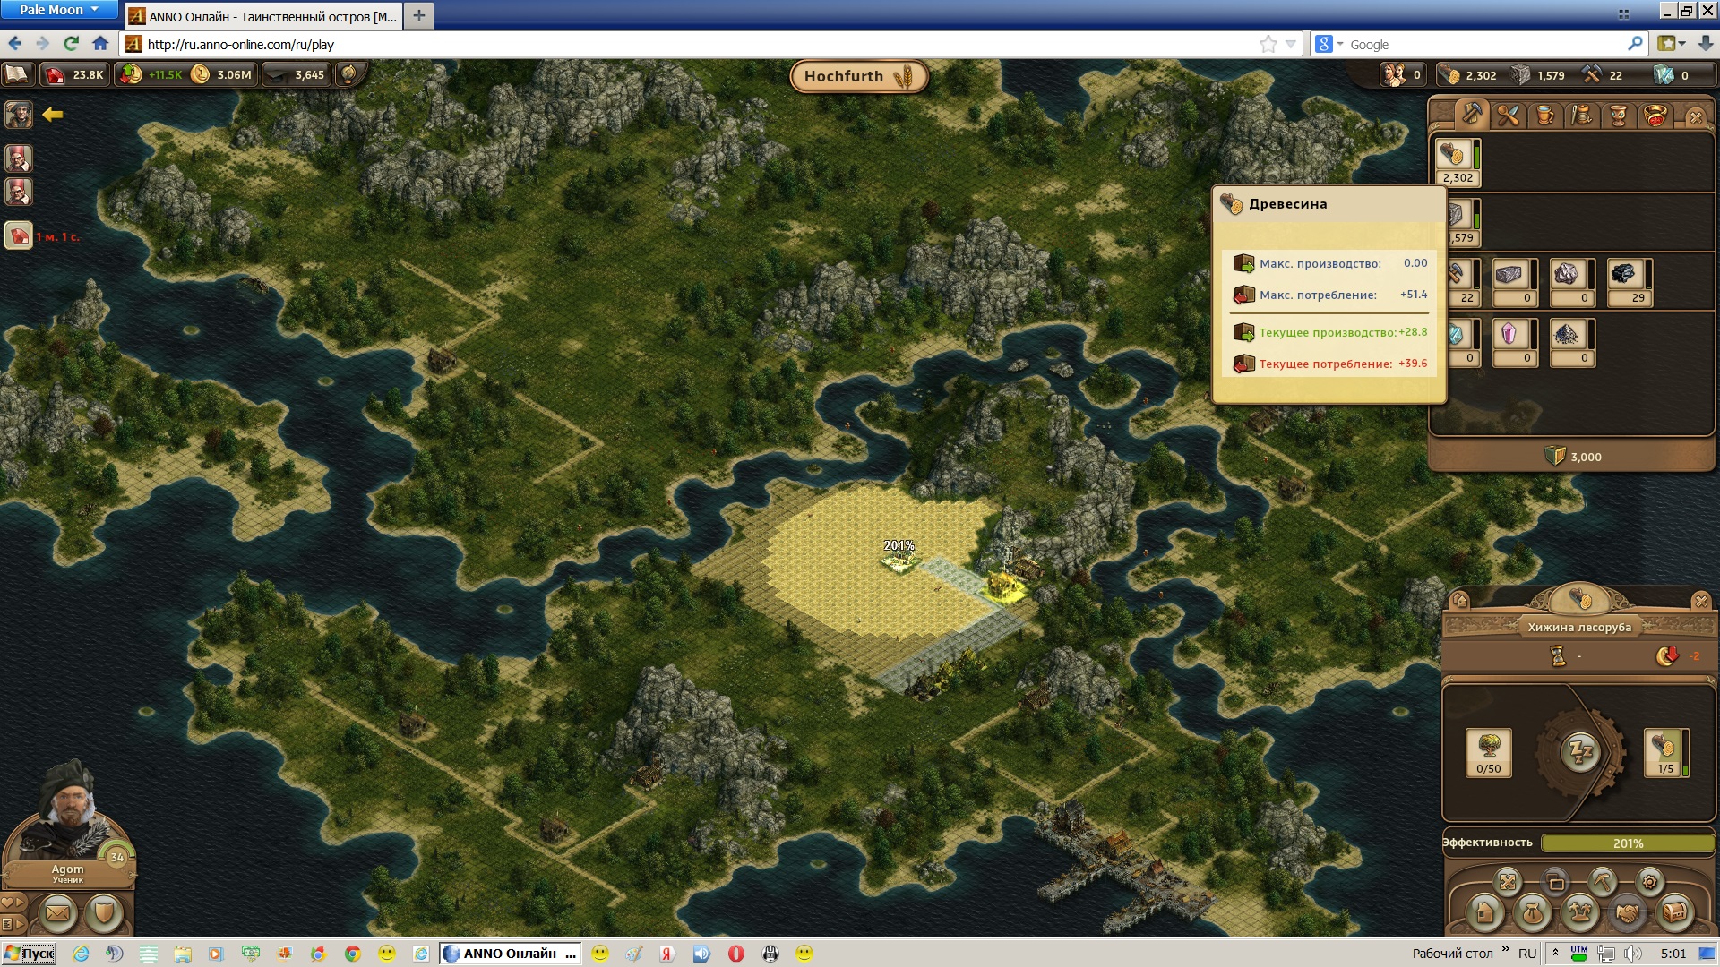The image size is (1720, 967).
Task: Click the move building crossed-arrows button
Action: tap(1508, 882)
